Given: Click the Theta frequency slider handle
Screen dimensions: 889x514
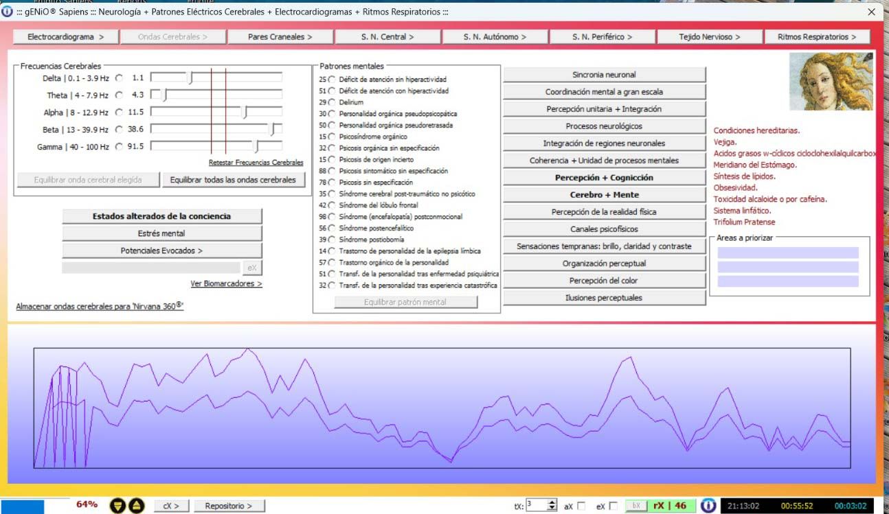Looking at the screenshot, I should point(164,95).
